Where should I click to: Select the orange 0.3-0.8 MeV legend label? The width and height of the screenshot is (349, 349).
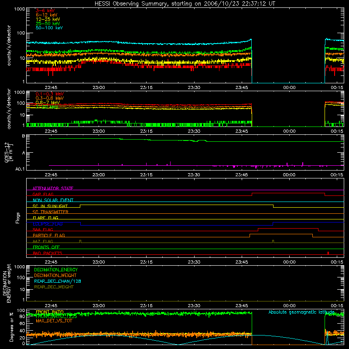50,98
